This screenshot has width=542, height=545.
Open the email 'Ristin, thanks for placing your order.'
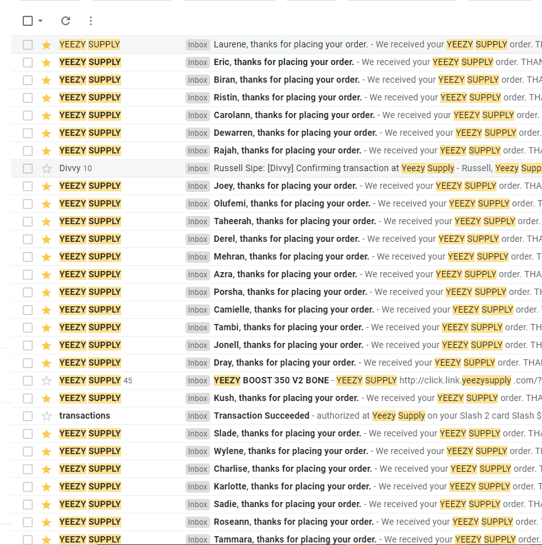288,97
